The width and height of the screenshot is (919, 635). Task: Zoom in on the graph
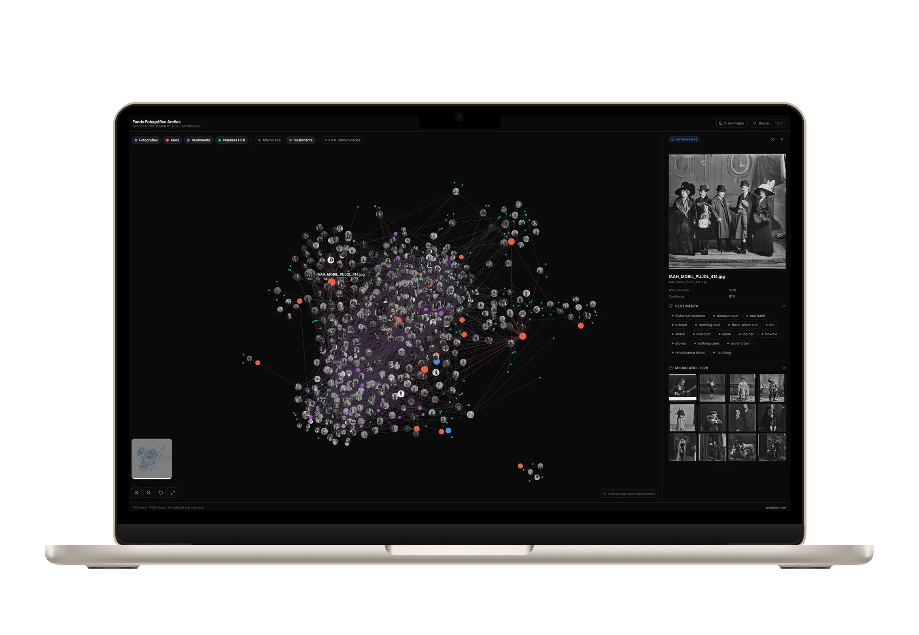click(x=136, y=493)
